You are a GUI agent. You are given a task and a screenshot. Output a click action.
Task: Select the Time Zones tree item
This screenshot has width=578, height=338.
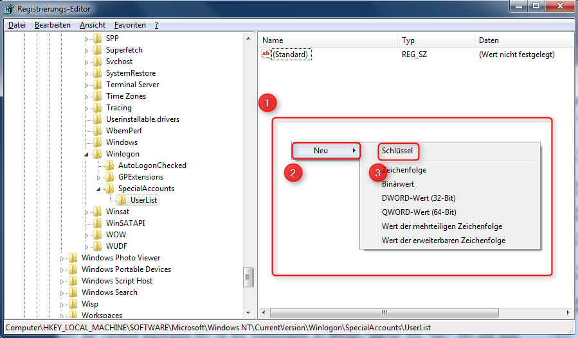[x=125, y=96]
